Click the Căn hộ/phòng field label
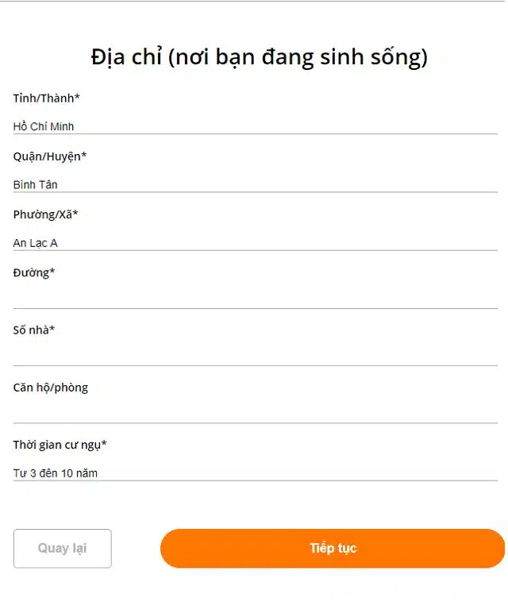The image size is (508, 602). (50, 388)
